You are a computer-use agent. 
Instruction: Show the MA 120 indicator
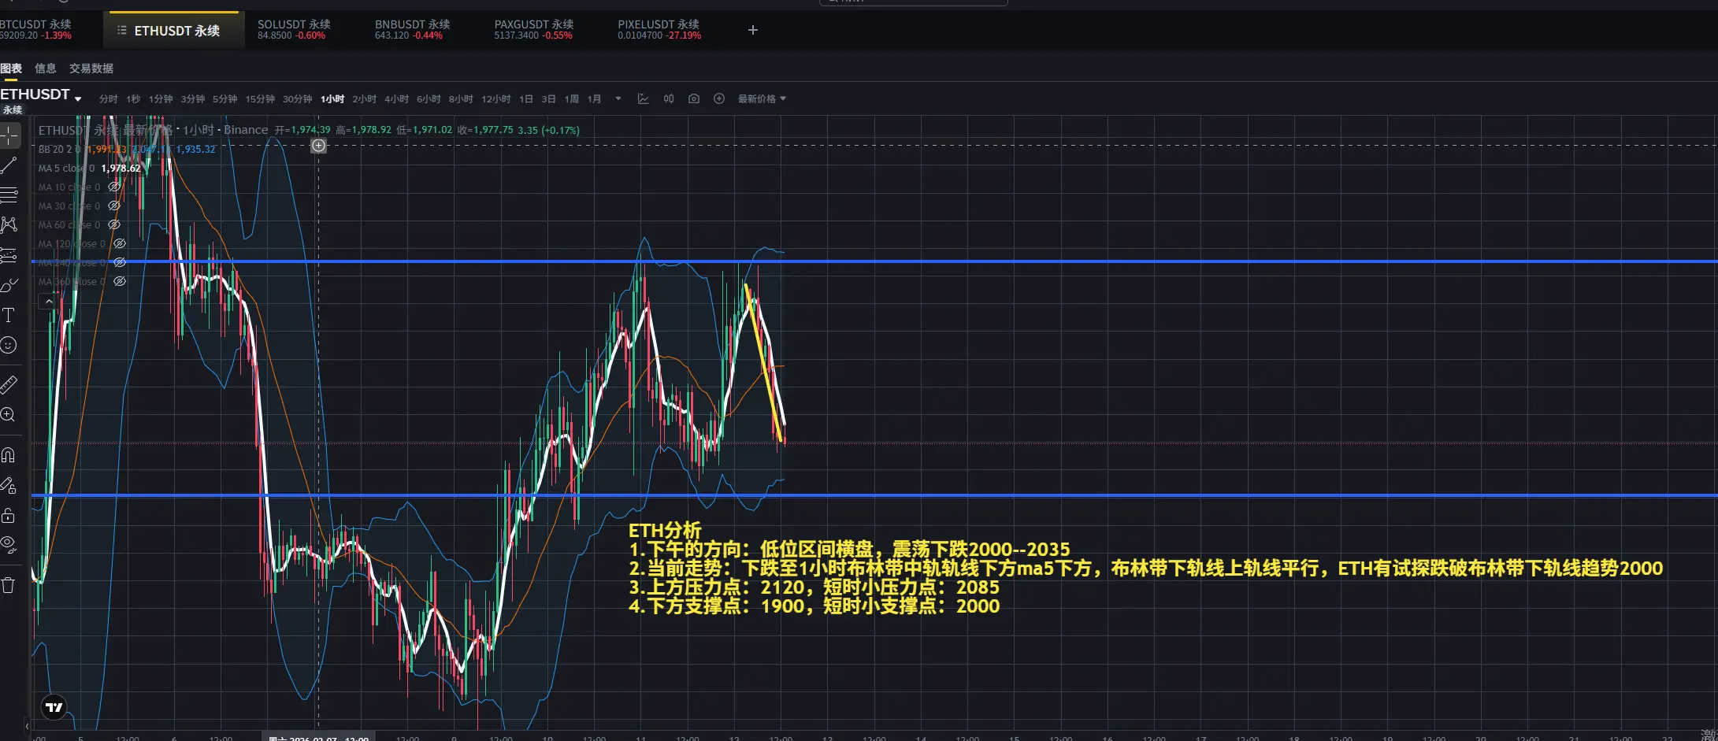[x=120, y=243]
